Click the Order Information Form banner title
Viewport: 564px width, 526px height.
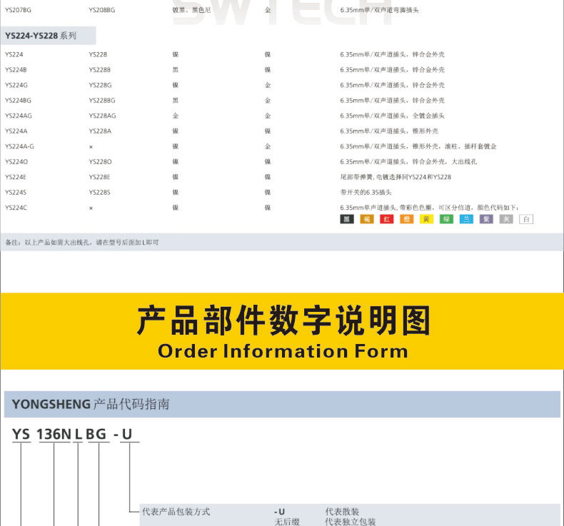tap(283, 351)
